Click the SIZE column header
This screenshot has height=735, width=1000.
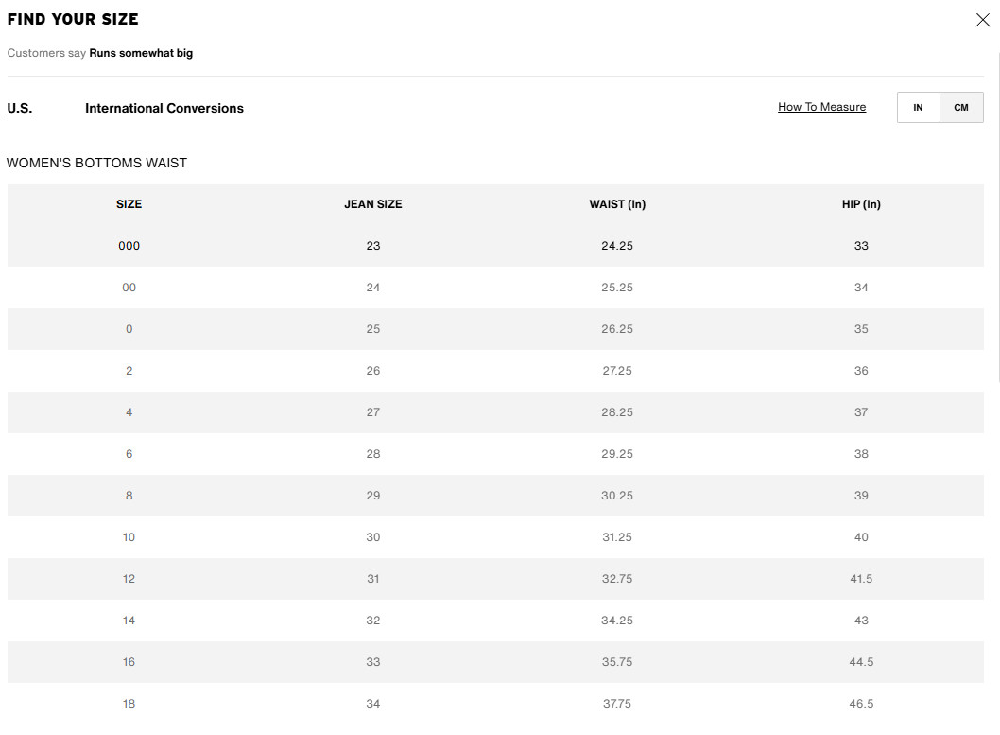pos(129,204)
